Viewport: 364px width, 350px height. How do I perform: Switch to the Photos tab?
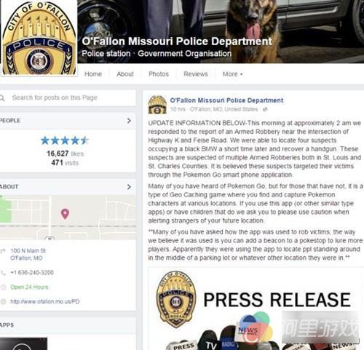(159, 74)
